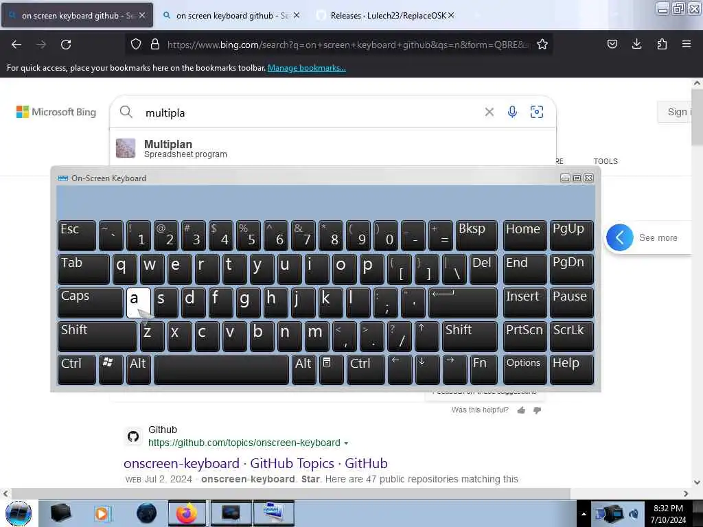This screenshot has height=527, width=703.
Task: Switch to the first Bing search tab
Action: [x=77, y=15]
